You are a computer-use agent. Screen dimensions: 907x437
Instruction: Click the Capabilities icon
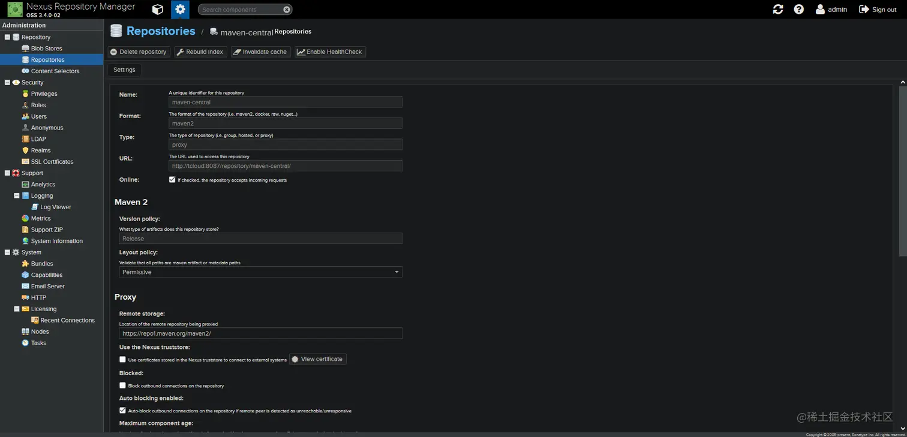pos(25,275)
